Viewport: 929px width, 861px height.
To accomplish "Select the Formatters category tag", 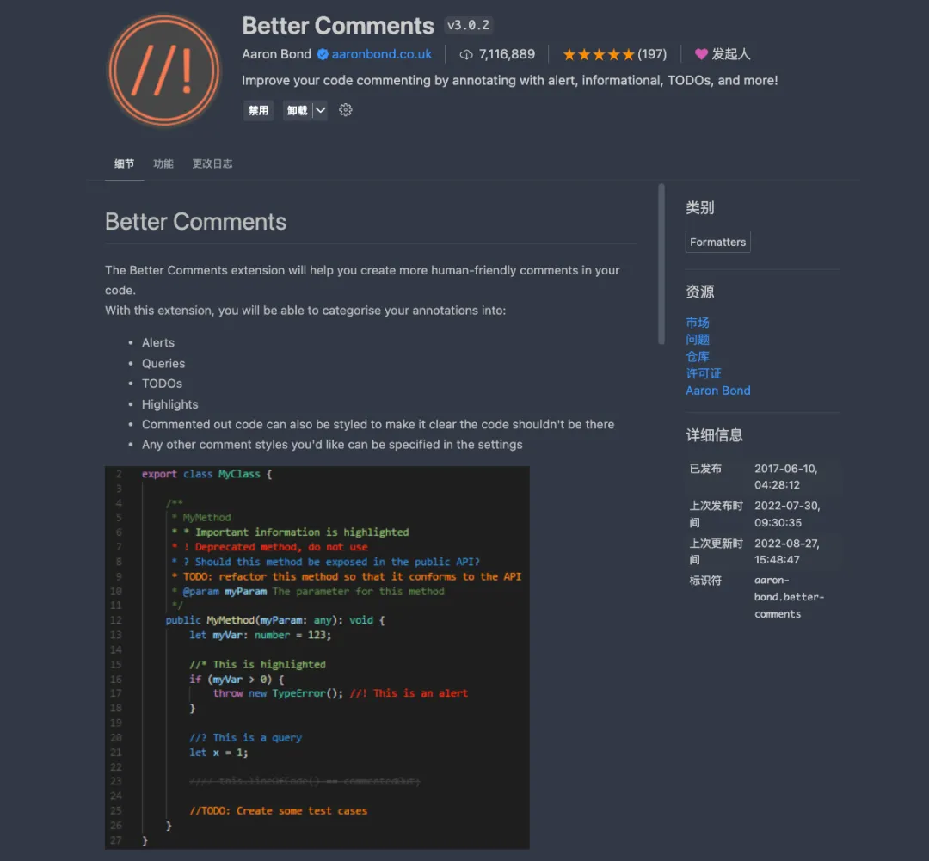I will pos(717,243).
